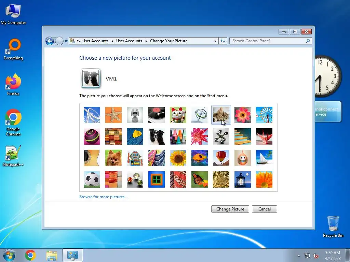Select the Notepad++ desktop shortcut
The height and width of the screenshot is (262, 350).
(x=13, y=156)
